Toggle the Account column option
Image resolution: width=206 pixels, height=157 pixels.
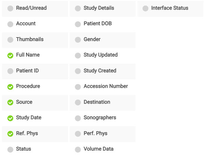click(x=10, y=24)
